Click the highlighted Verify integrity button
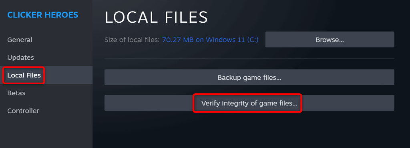The image size is (410, 148). (x=249, y=103)
